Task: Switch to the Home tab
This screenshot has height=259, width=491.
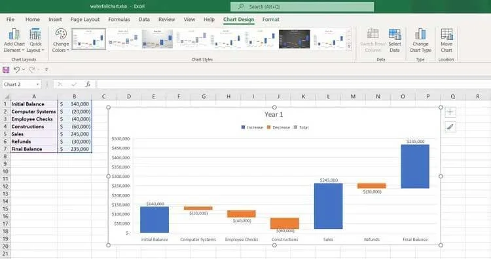Action: [x=33, y=20]
